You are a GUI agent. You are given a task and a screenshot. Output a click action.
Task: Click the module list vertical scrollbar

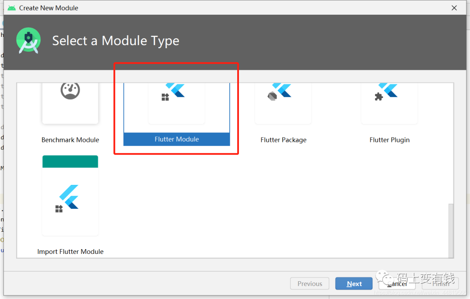tap(451, 230)
